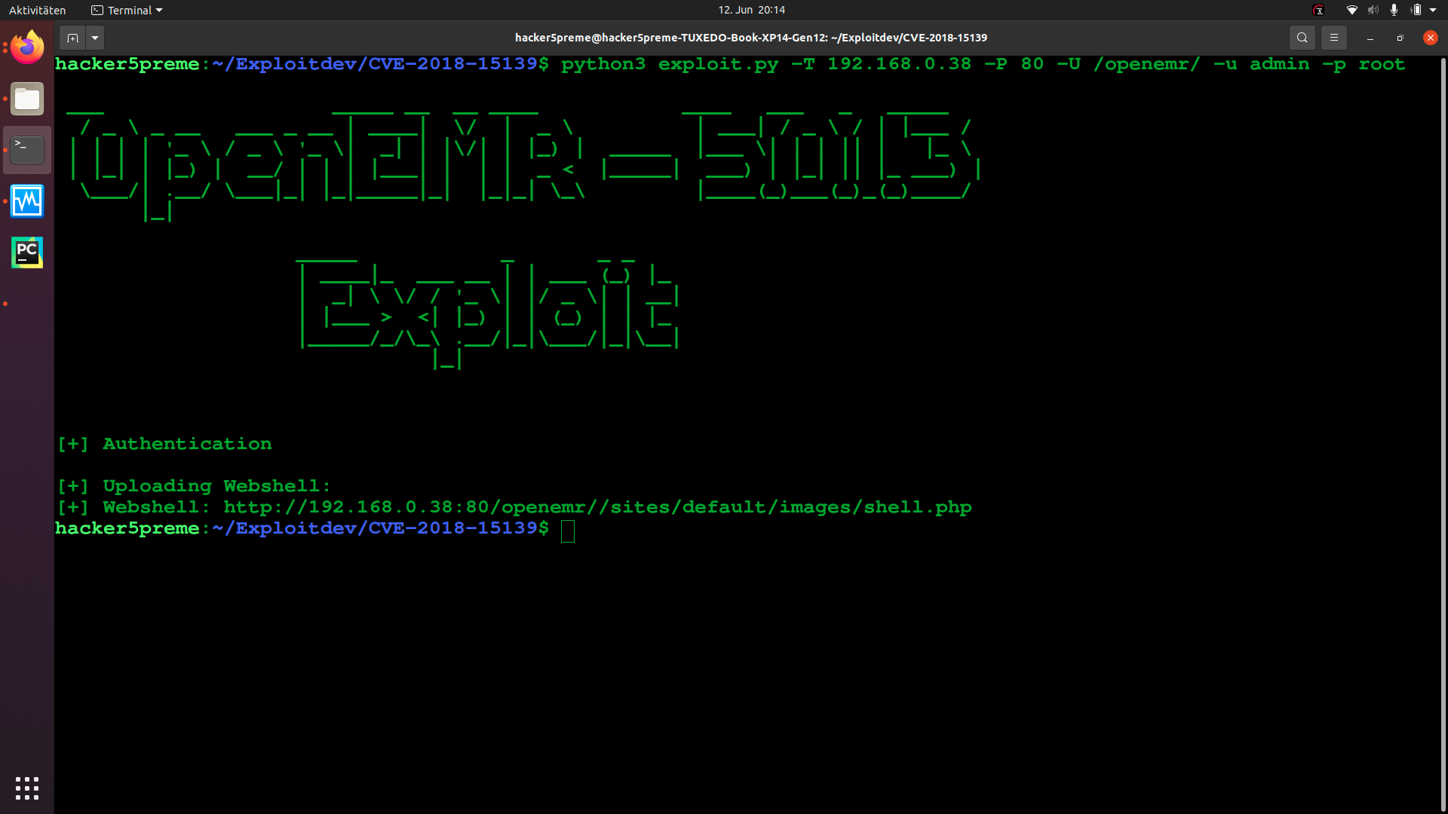Click the Wi-Fi status icon
This screenshot has width=1448, height=814.
1351,10
